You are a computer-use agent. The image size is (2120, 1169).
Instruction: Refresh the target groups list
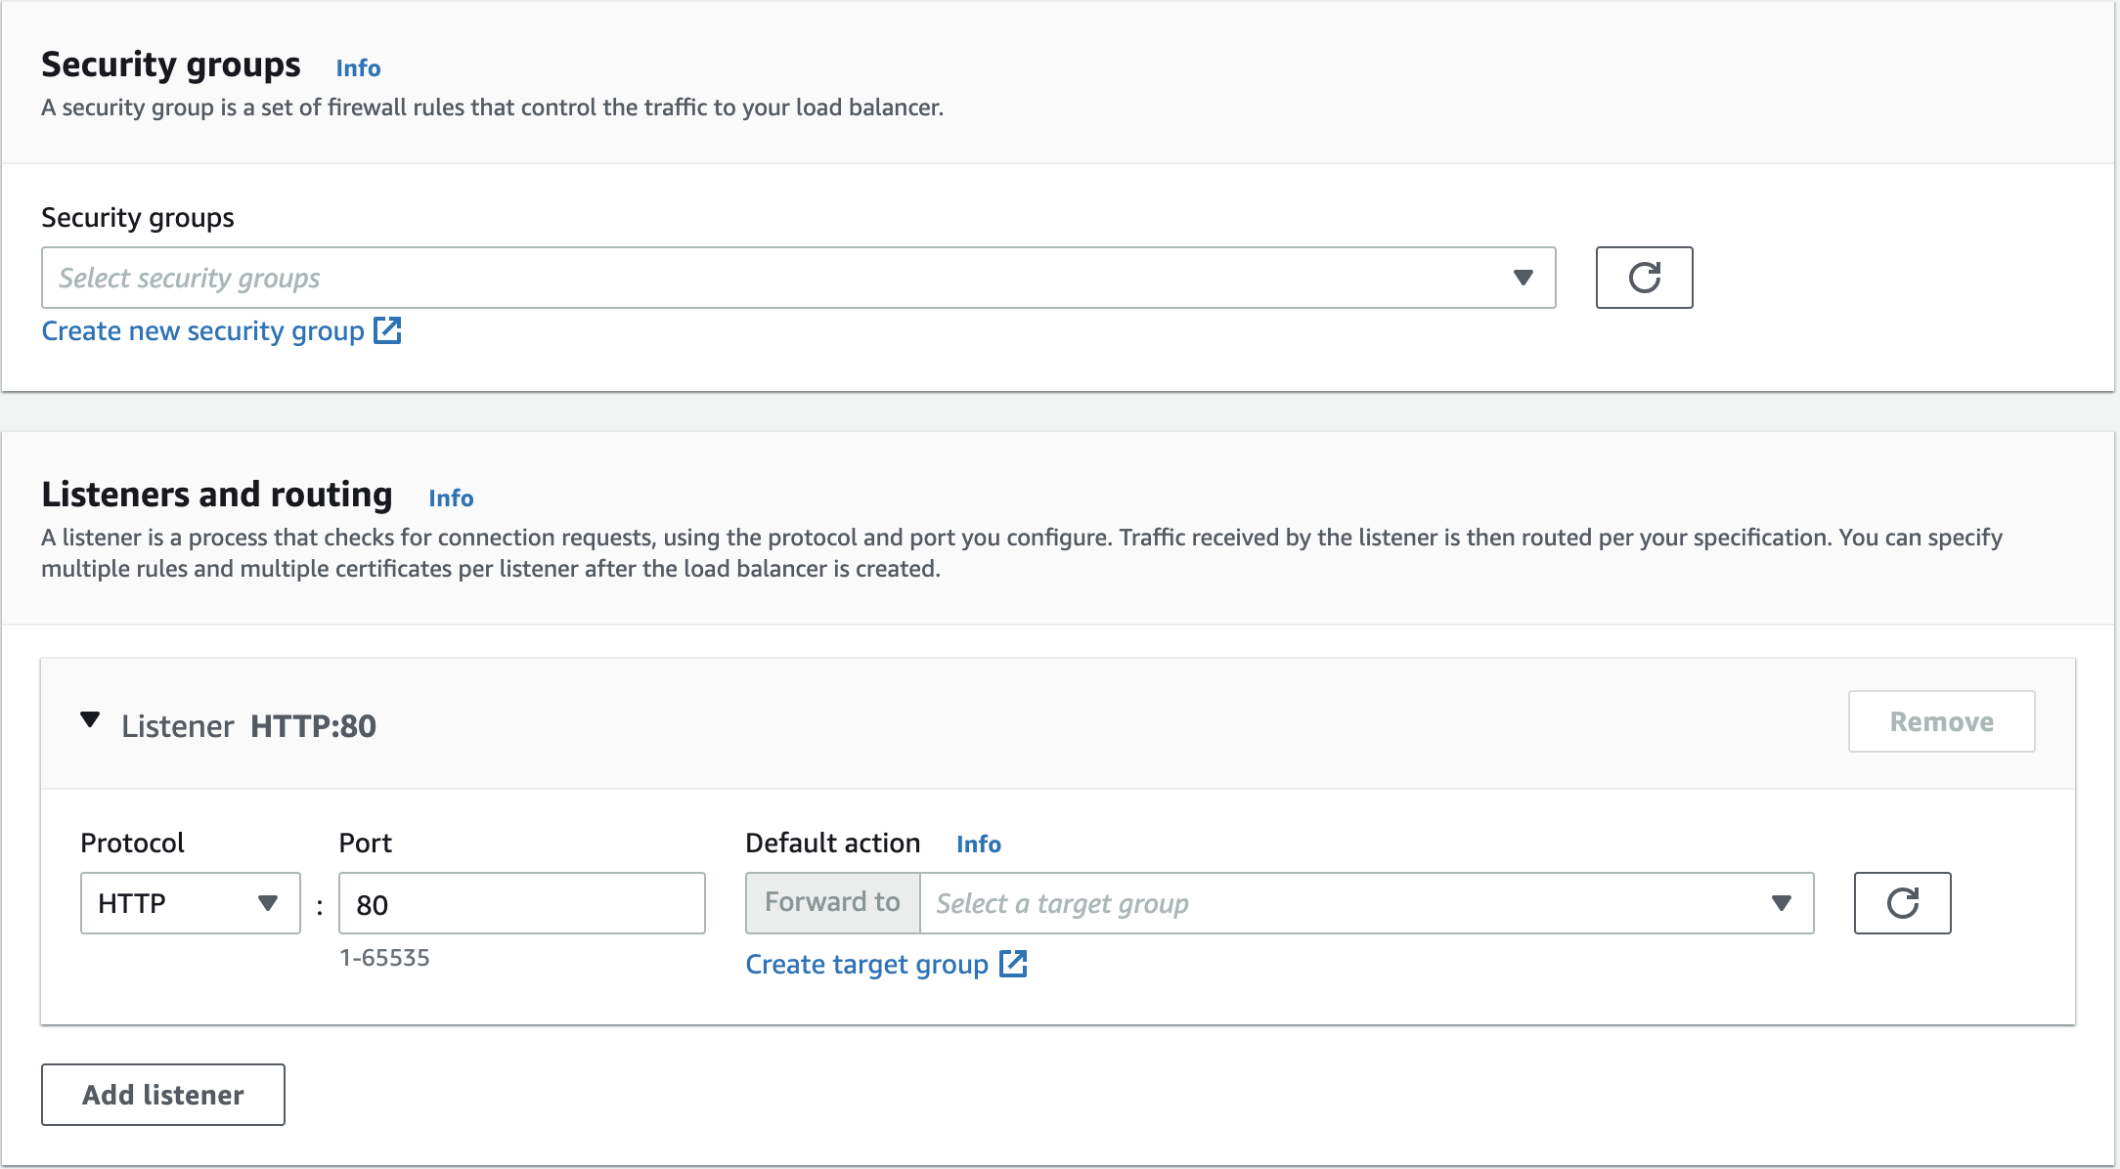[1902, 903]
